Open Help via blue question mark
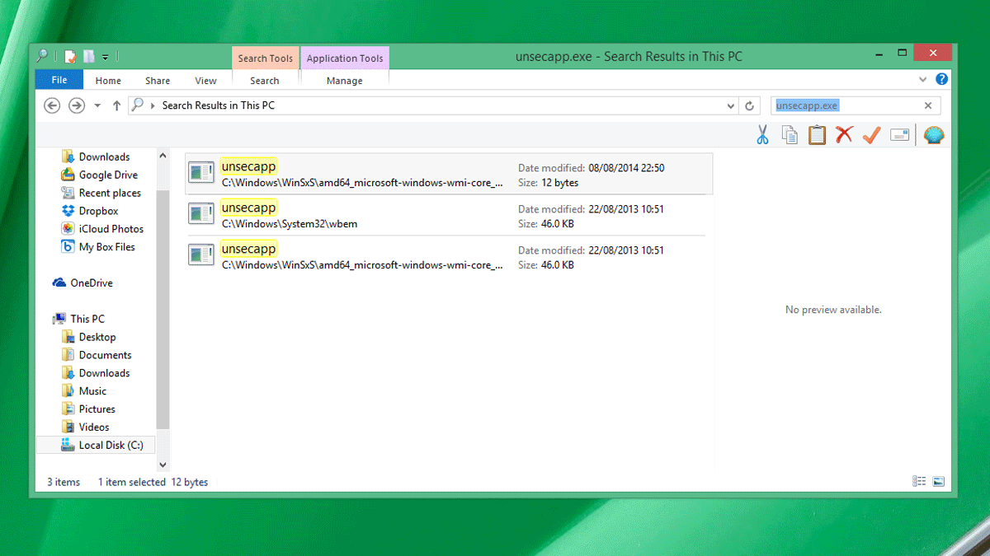This screenshot has width=990, height=556. (x=941, y=80)
